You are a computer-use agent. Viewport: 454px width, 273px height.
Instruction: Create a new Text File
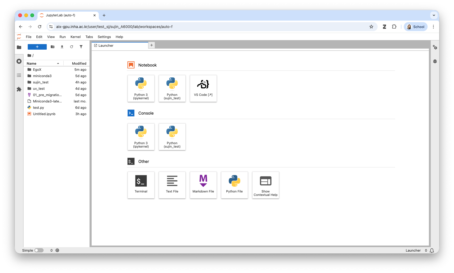(172, 185)
